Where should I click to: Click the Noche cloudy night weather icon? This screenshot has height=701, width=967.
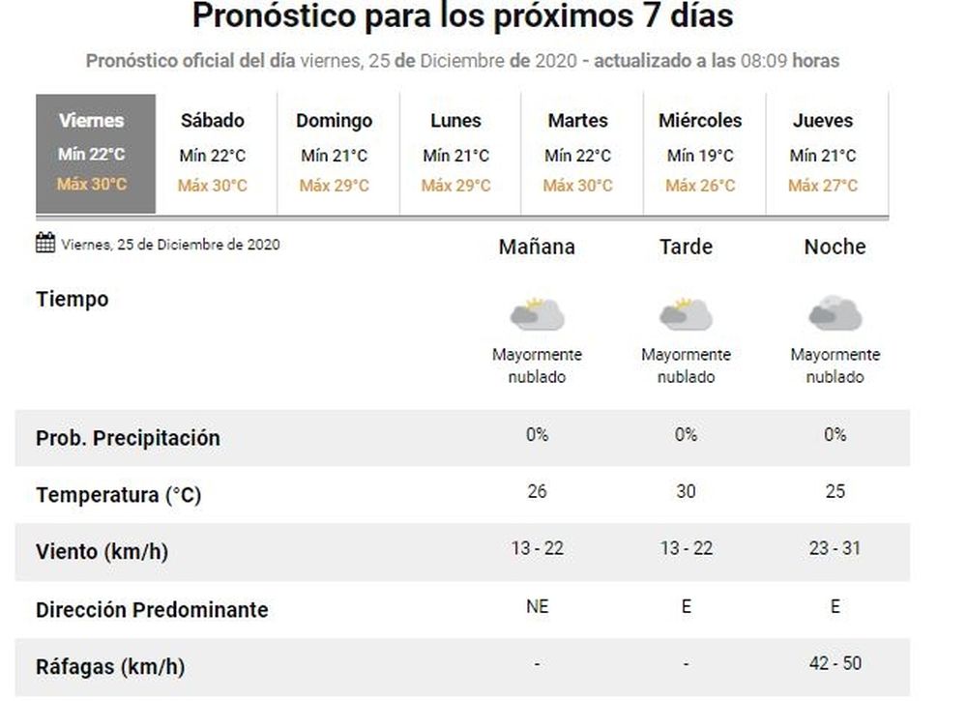[835, 313]
